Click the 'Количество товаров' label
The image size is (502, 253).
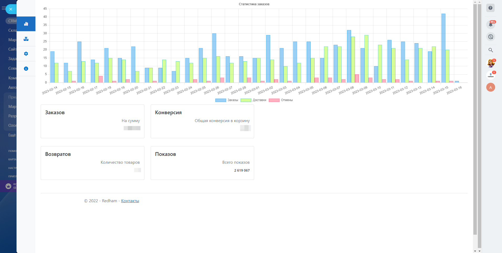[x=120, y=162]
